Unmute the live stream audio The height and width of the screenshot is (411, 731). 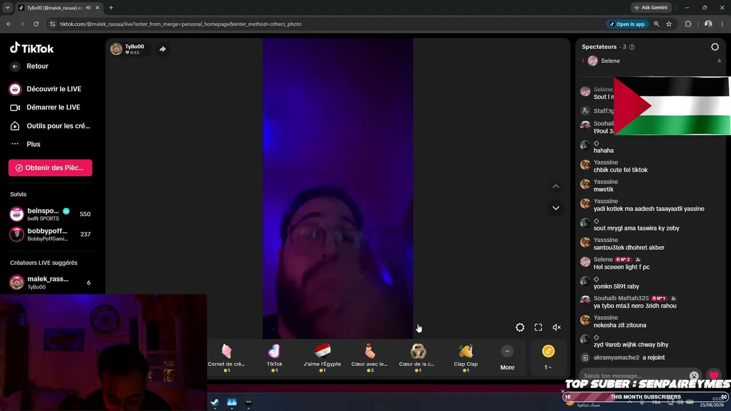tap(556, 327)
